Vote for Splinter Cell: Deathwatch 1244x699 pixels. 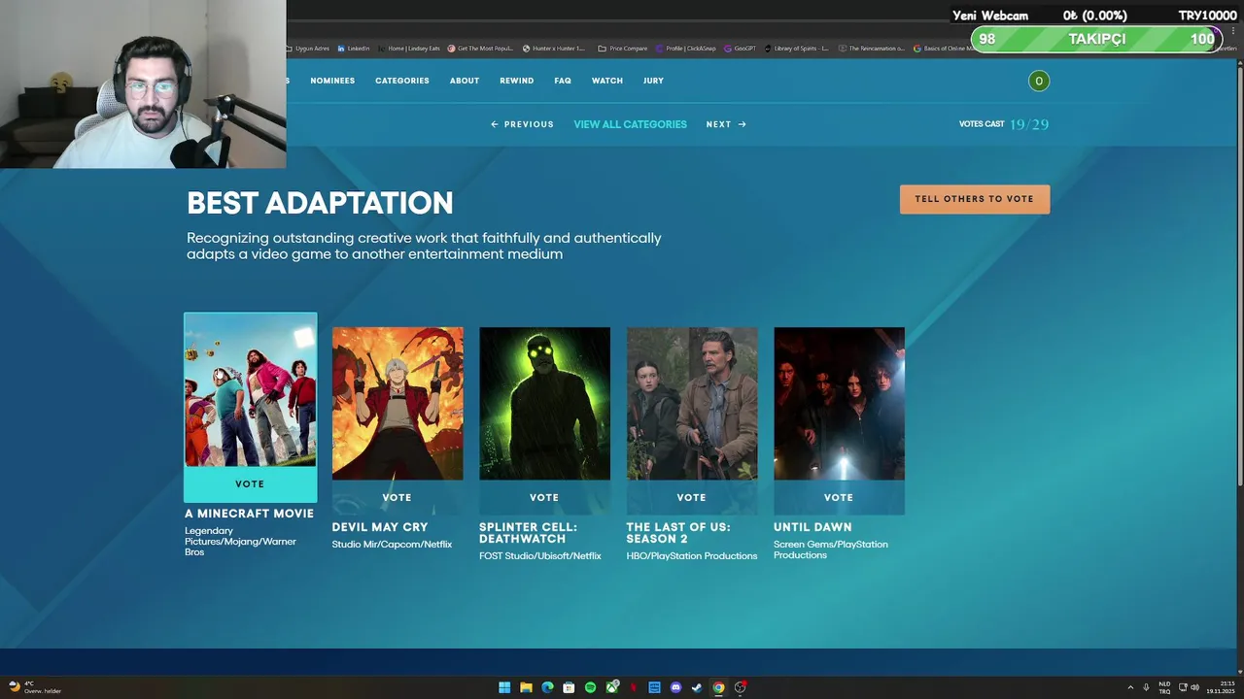tap(544, 497)
